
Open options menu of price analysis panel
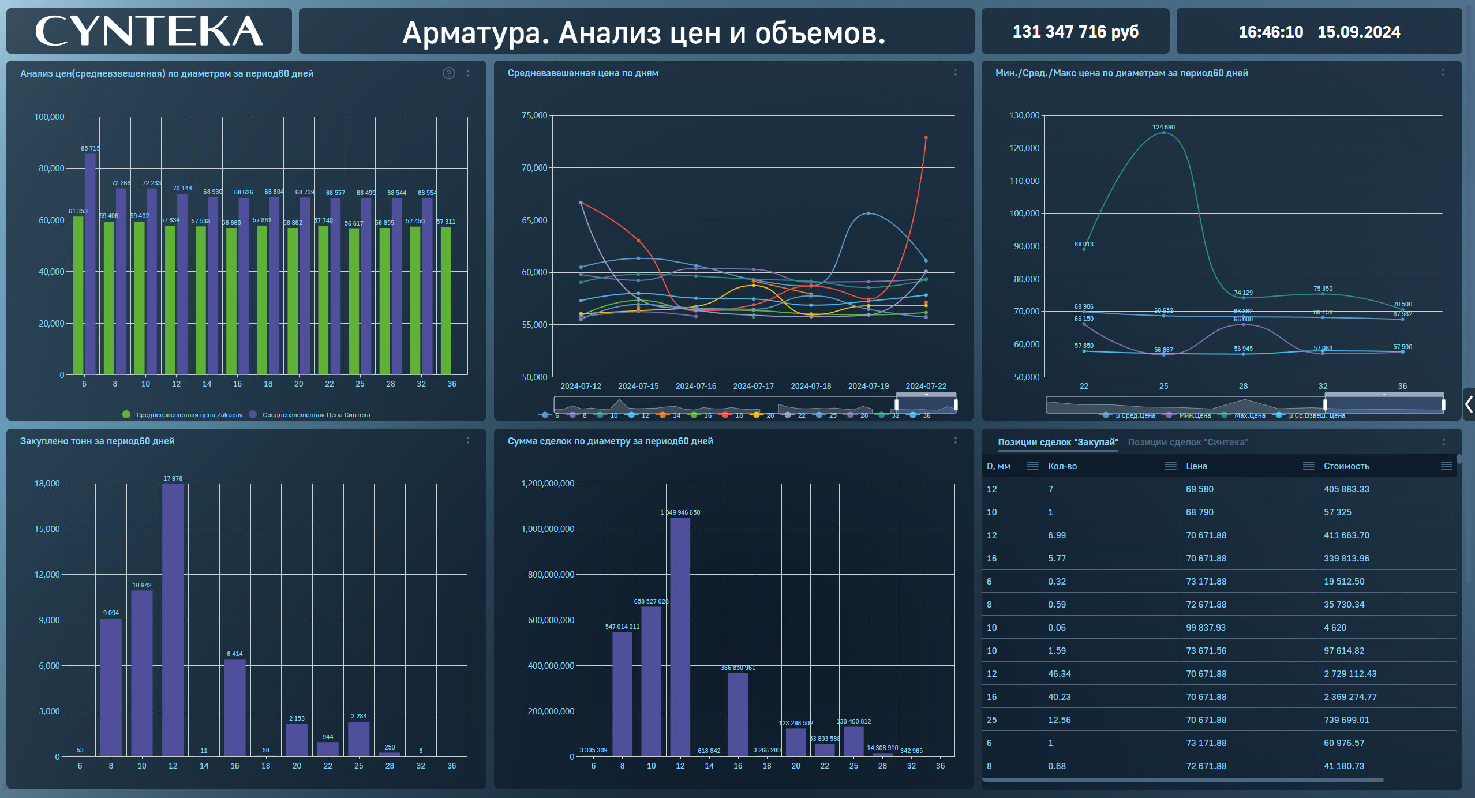(468, 73)
